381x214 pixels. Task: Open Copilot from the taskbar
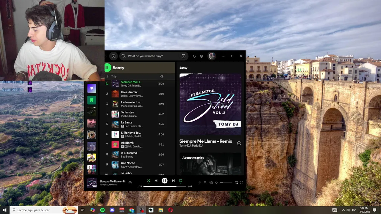[93, 210]
